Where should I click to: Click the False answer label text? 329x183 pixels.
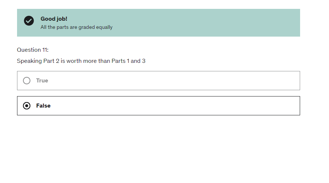pos(43,106)
